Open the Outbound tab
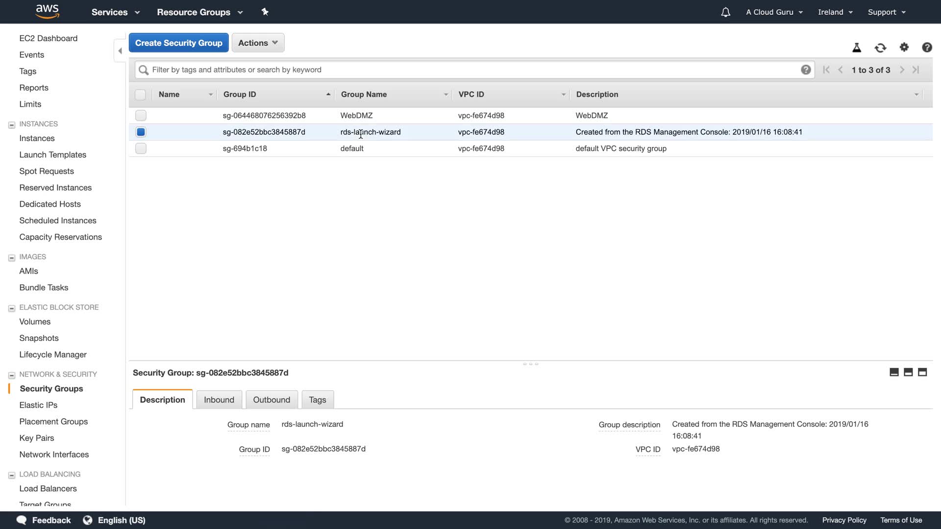941x529 pixels. point(272,400)
